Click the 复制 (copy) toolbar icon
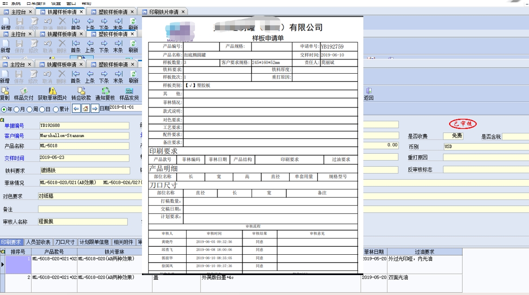 5,91
